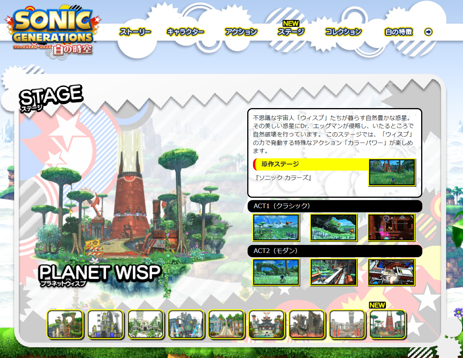Image resolution: width=463 pixels, height=358 pixels.
Task: Open ACT1 screenshot showing the cave opening
Action: [334, 227]
